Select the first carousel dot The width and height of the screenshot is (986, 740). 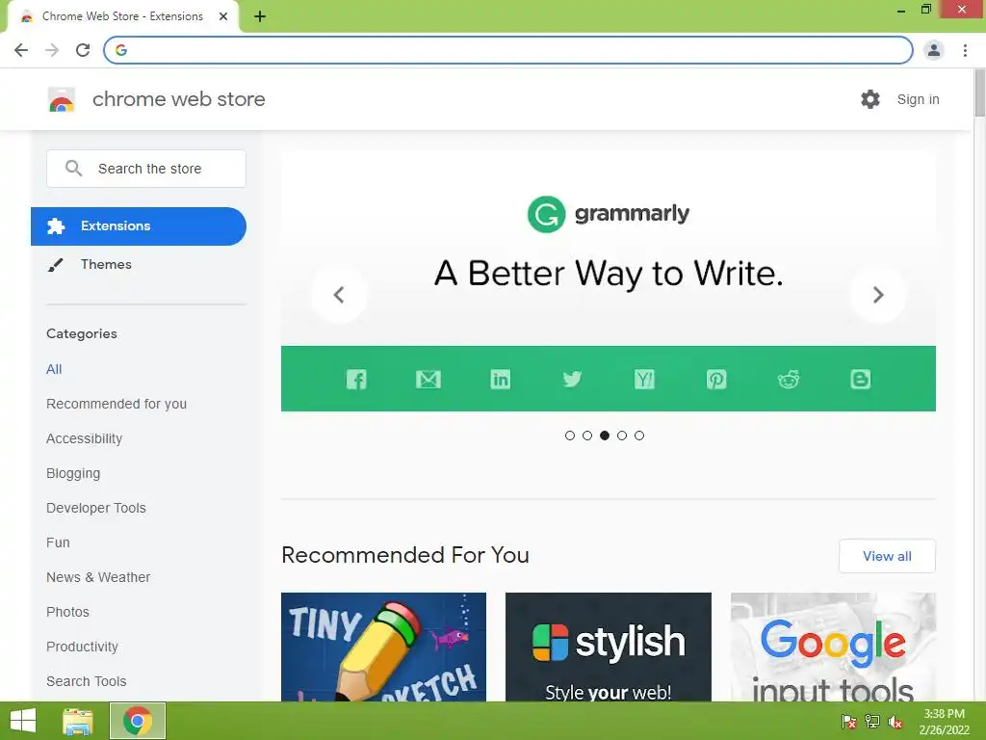[x=570, y=436]
